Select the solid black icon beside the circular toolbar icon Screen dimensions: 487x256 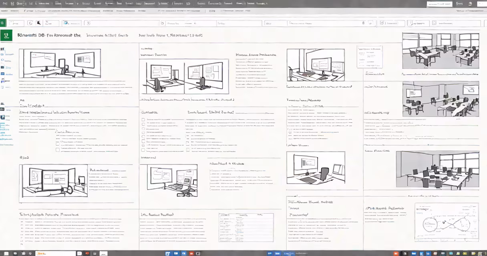click(x=38, y=23)
